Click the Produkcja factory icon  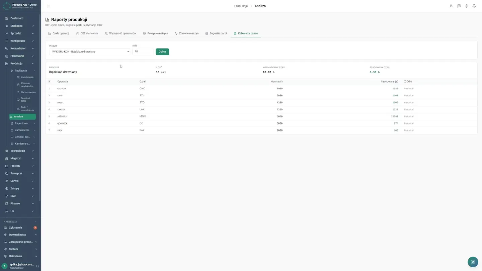click(x=7, y=64)
